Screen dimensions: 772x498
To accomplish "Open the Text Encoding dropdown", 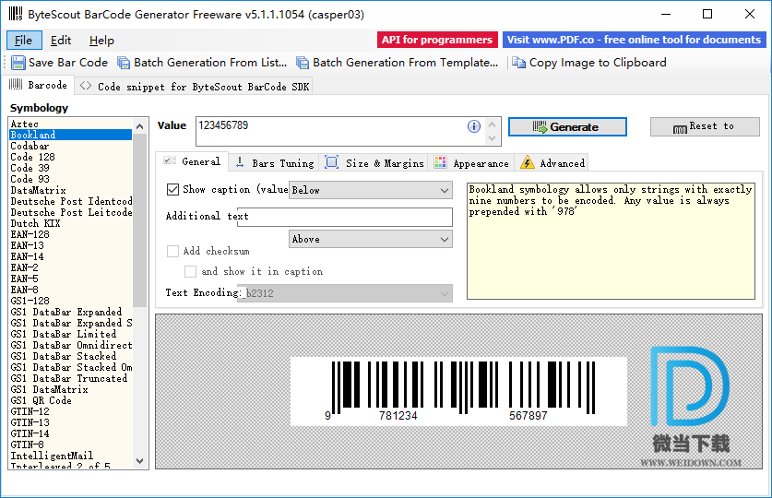I will pyautogui.click(x=345, y=293).
